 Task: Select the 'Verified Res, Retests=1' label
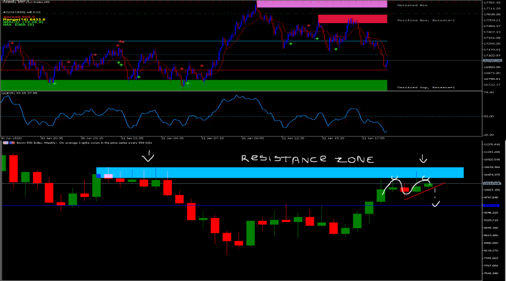tap(426, 20)
